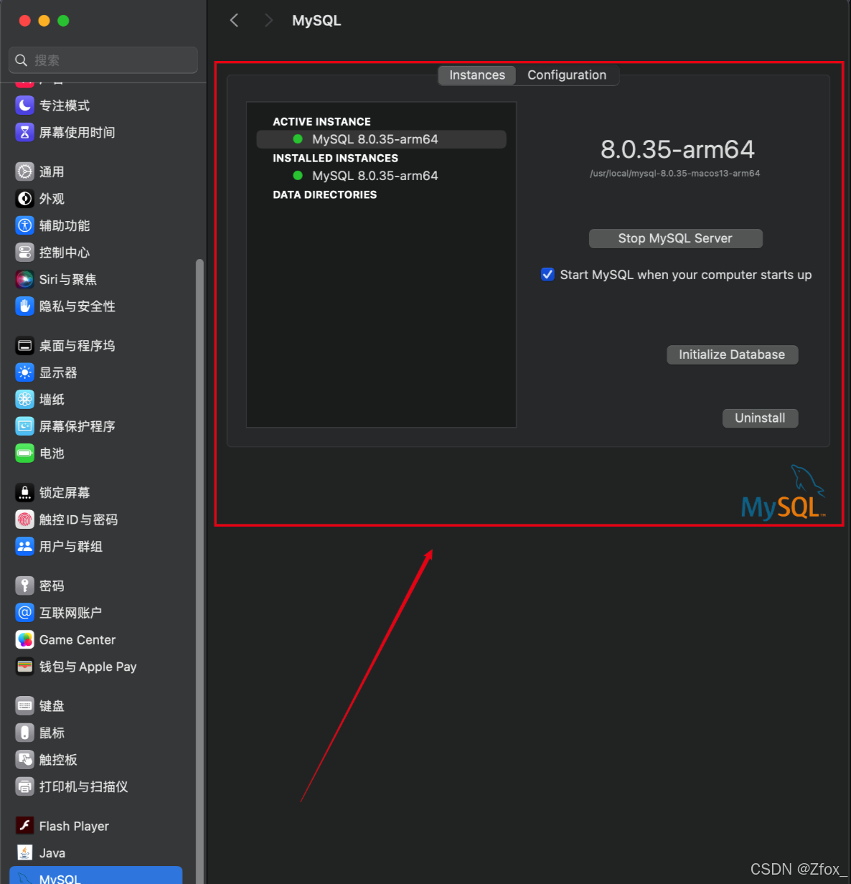Click the 8.0.35-arm64 version title
Viewport: 851px width, 884px height.
[677, 149]
